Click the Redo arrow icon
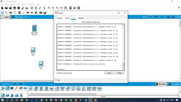Viewport: 181px width, 102px height. 44,8
